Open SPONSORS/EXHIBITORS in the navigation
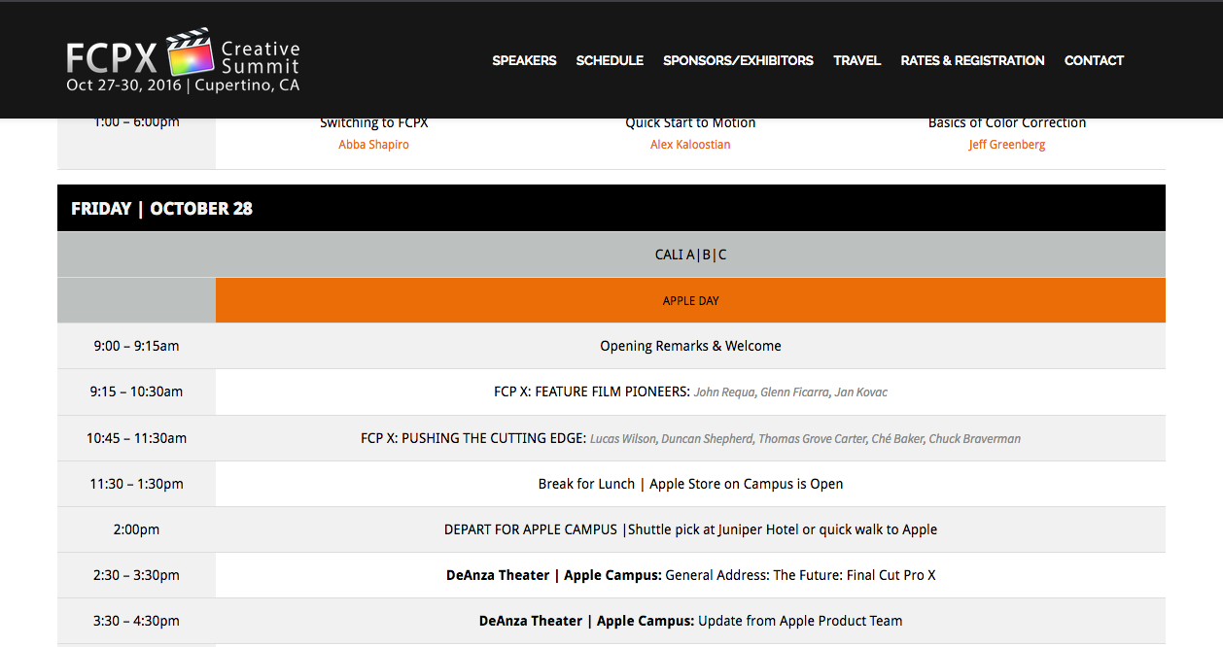 [738, 60]
